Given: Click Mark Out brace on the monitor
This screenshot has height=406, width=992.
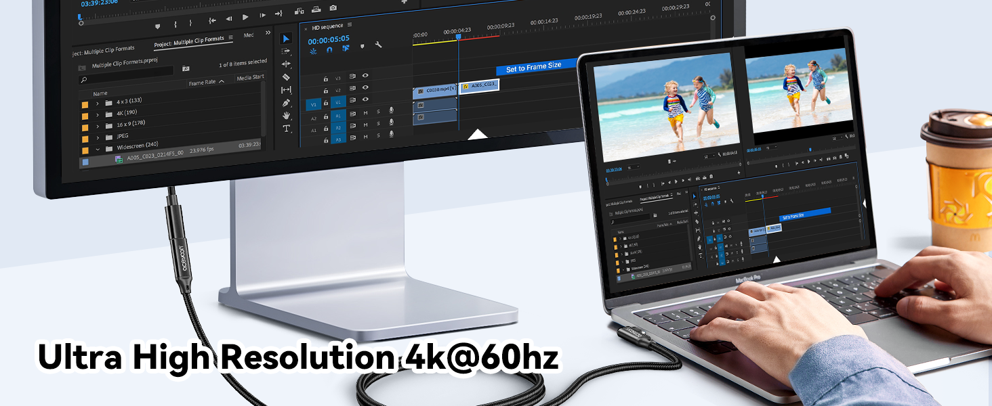Looking at the screenshot, I should coord(190,22).
